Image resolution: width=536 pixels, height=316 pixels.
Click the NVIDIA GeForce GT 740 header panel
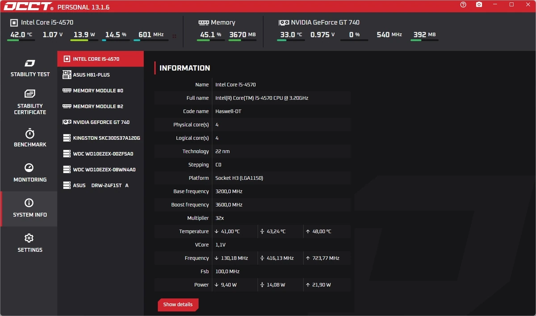tap(357, 31)
